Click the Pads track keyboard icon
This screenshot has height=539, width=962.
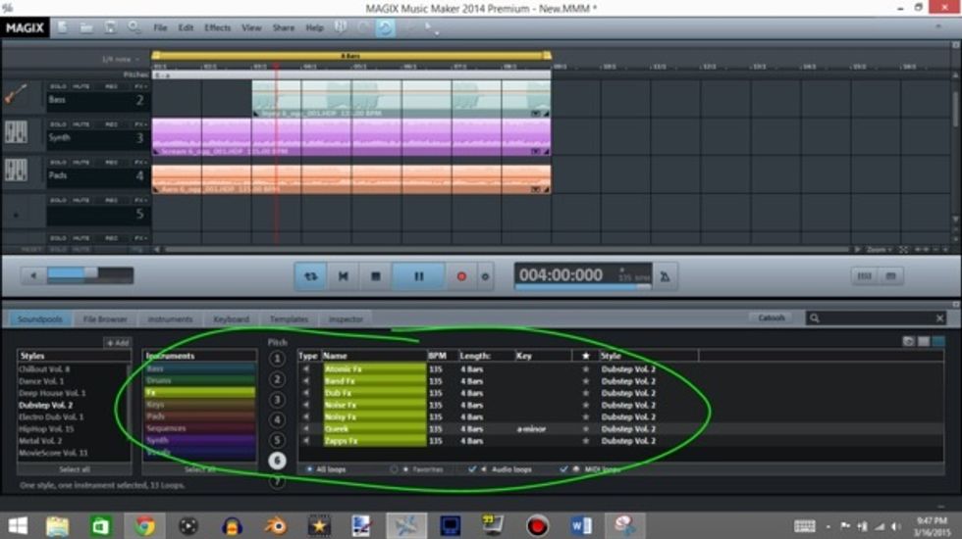[x=16, y=170]
